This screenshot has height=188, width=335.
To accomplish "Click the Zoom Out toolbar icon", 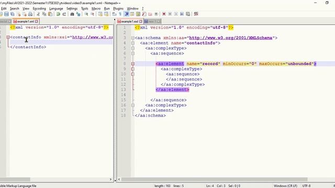I will click(x=92, y=14).
